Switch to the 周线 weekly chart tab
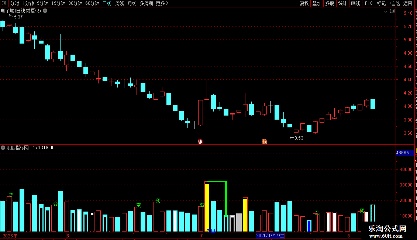Image resolution: width=417 pixels, height=240 pixels. 120,3
